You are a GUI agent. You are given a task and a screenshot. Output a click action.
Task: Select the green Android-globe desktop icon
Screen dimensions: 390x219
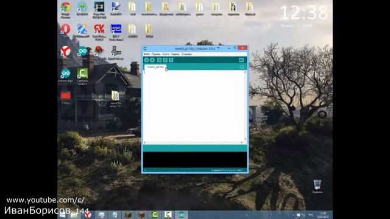82,9
